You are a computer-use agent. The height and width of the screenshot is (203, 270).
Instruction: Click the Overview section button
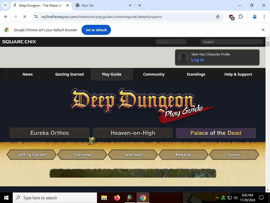(82, 154)
